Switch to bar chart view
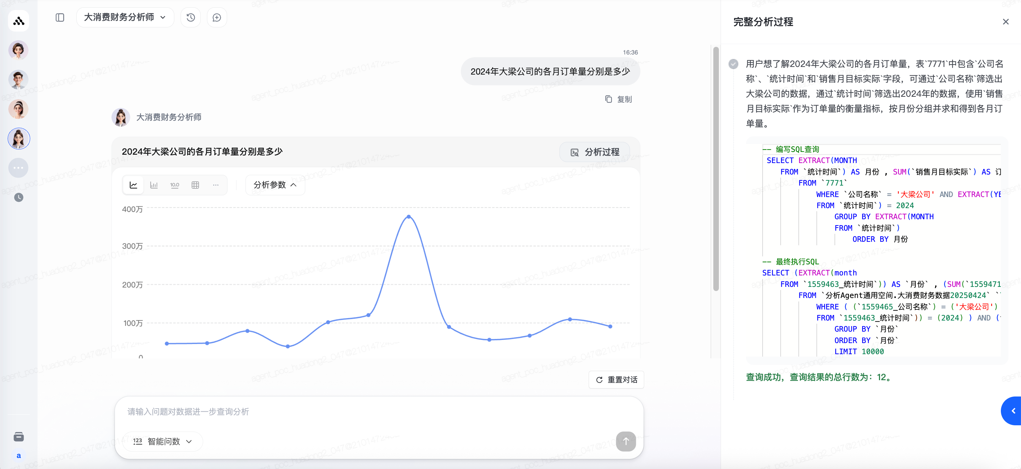1021x469 pixels. pyautogui.click(x=154, y=185)
